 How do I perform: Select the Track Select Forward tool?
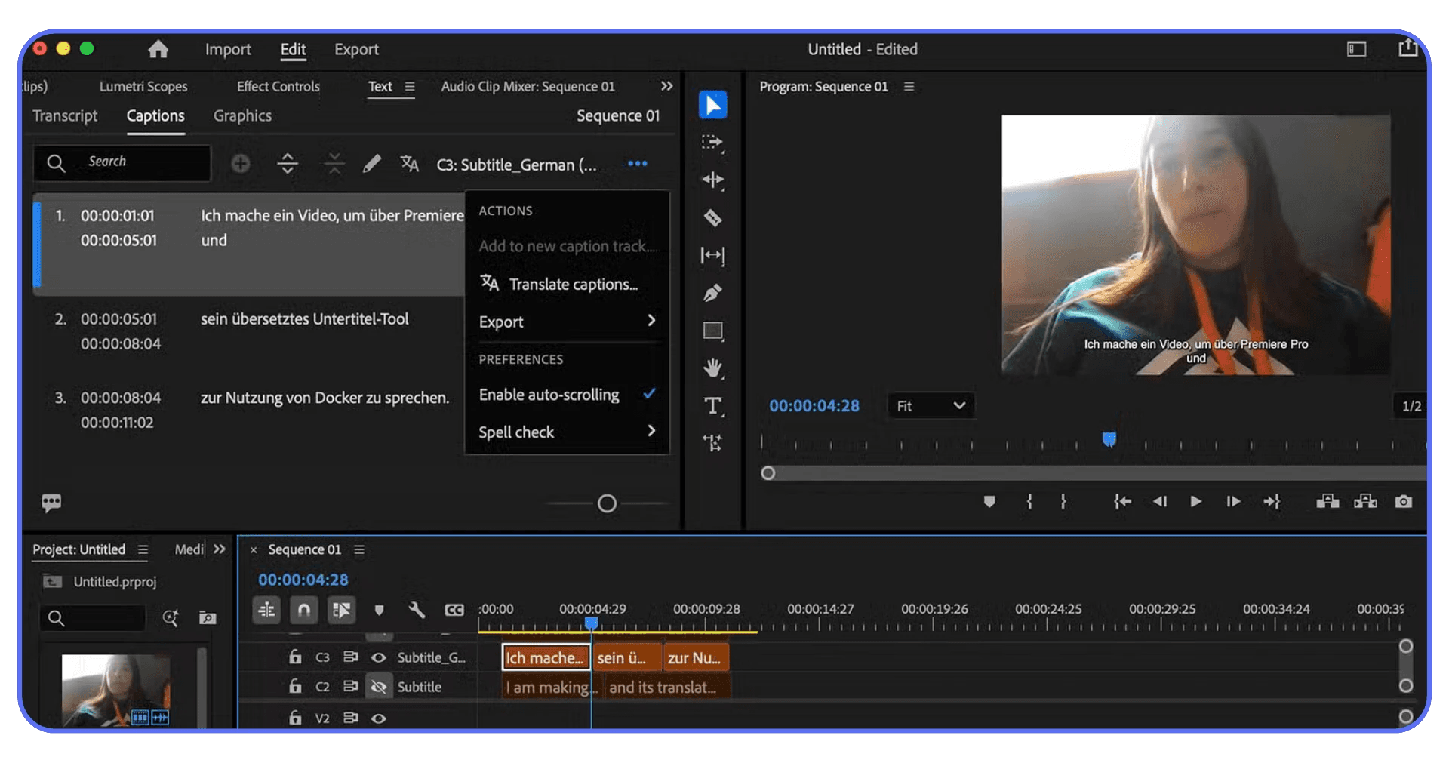[x=712, y=142]
